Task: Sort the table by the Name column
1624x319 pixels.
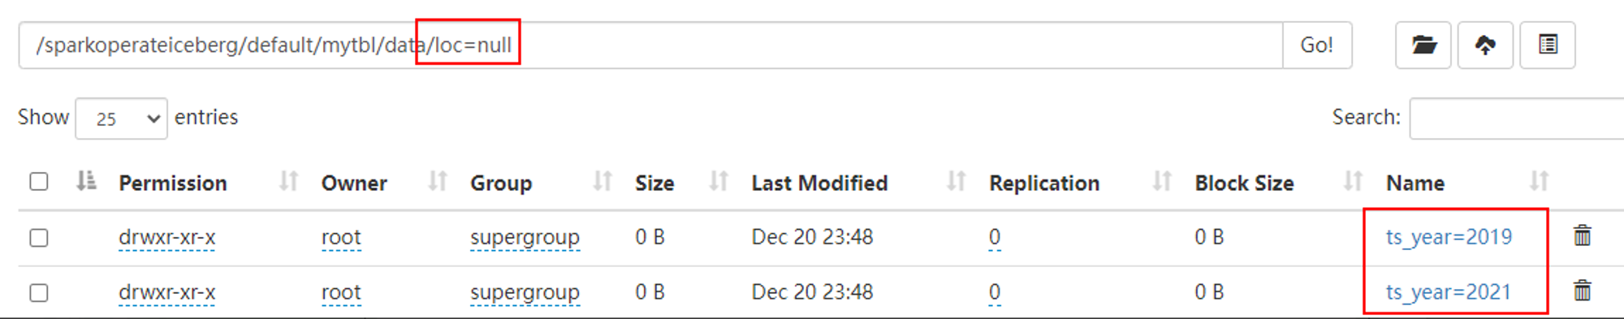Action: coord(1415,183)
